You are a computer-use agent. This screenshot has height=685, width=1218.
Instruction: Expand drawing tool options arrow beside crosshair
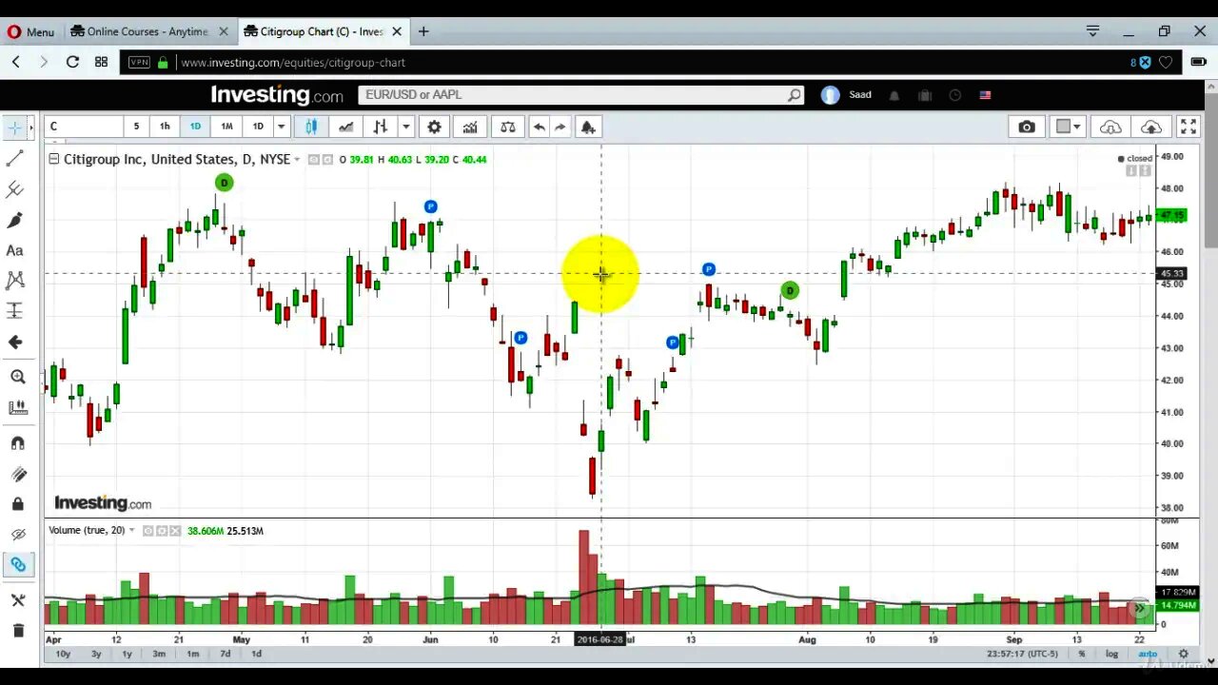(31, 127)
